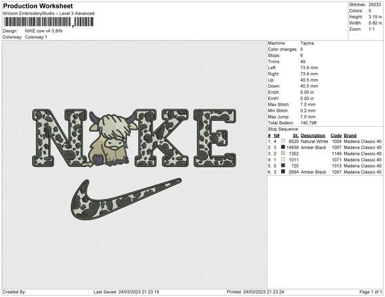This screenshot has width=385, height=297.
Task: Click the "Printed: 24/03/2023 21.23.24" footer text
Action: [x=255, y=292]
